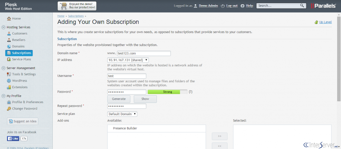The width and height of the screenshot is (341, 149).
Task: Click the Up Level arrow icon
Action: click(316, 22)
